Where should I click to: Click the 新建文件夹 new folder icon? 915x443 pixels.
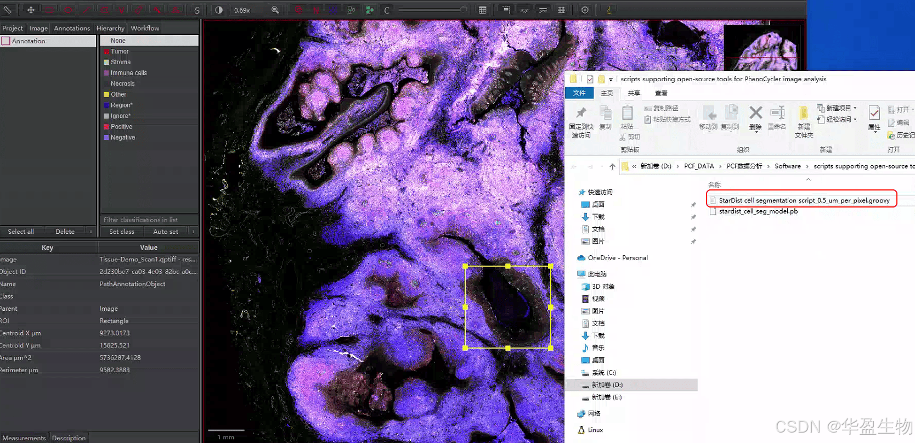(x=804, y=122)
